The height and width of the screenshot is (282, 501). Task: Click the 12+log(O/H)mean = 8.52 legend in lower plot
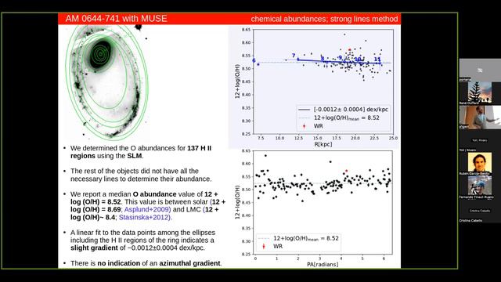point(298,238)
